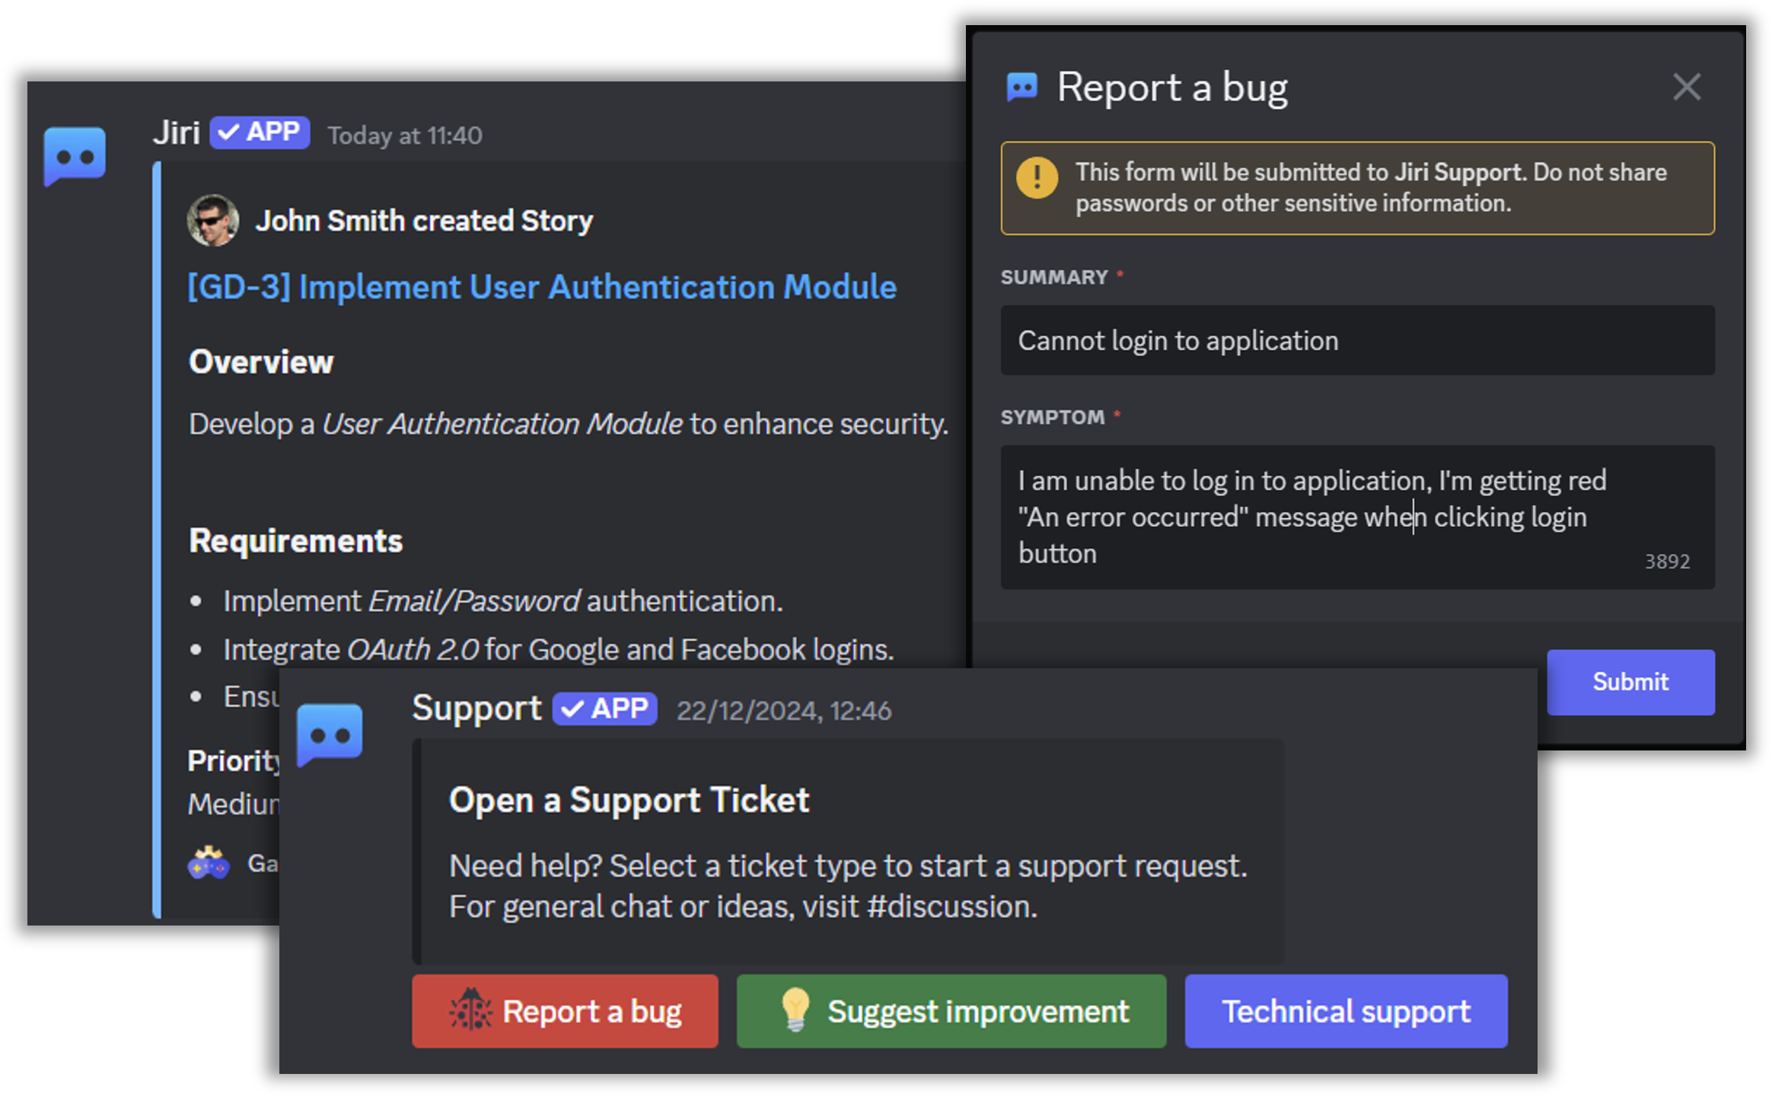Click the green Suggest improvement button

[951, 1011]
